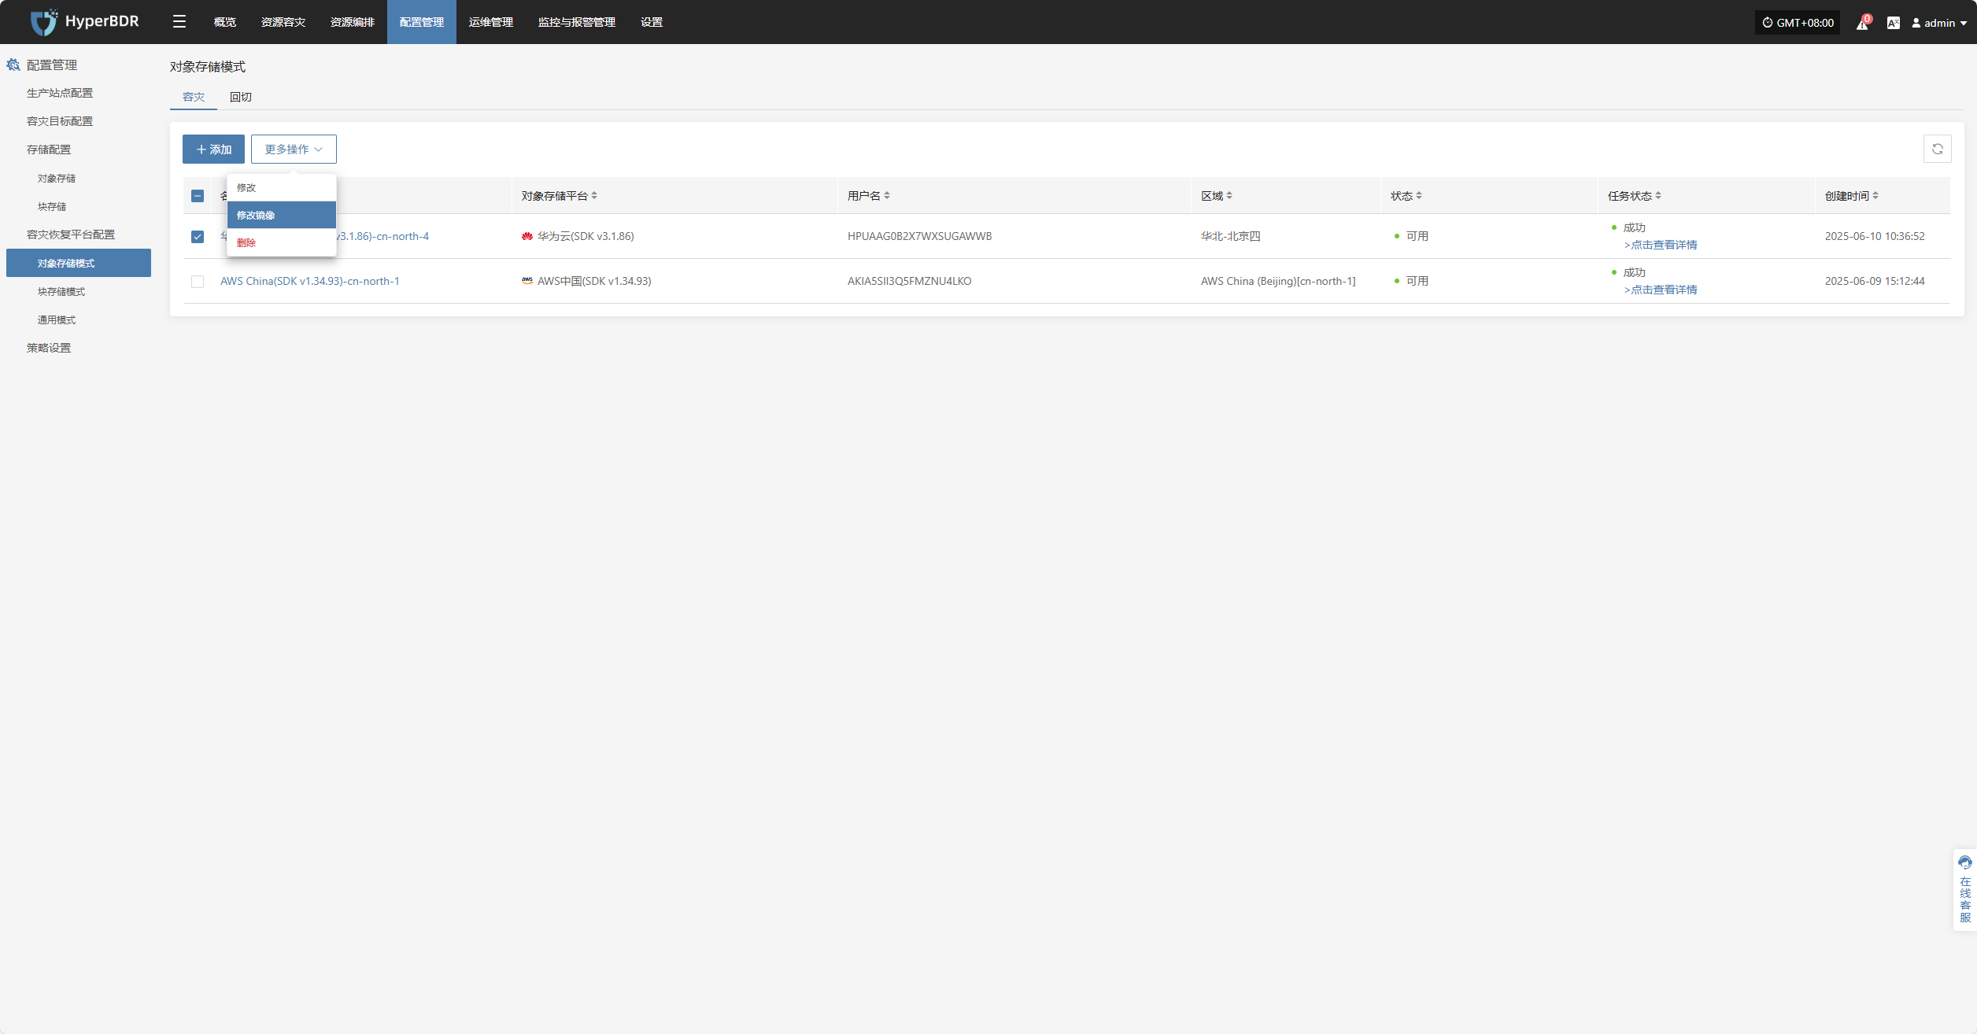This screenshot has height=1034, width=1977.
Task: Open the admin user dropdown
Action: coord(1938,23)
